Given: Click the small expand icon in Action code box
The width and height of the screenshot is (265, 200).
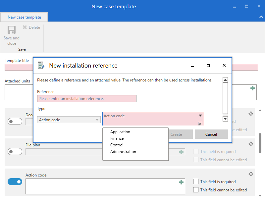Looking at the screenshot, I should pyautogui.click(x=200, y=124).
